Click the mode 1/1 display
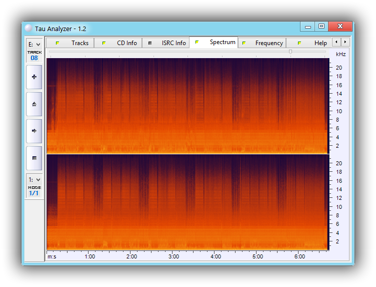 pyautogui.click(x=34, y=193)
